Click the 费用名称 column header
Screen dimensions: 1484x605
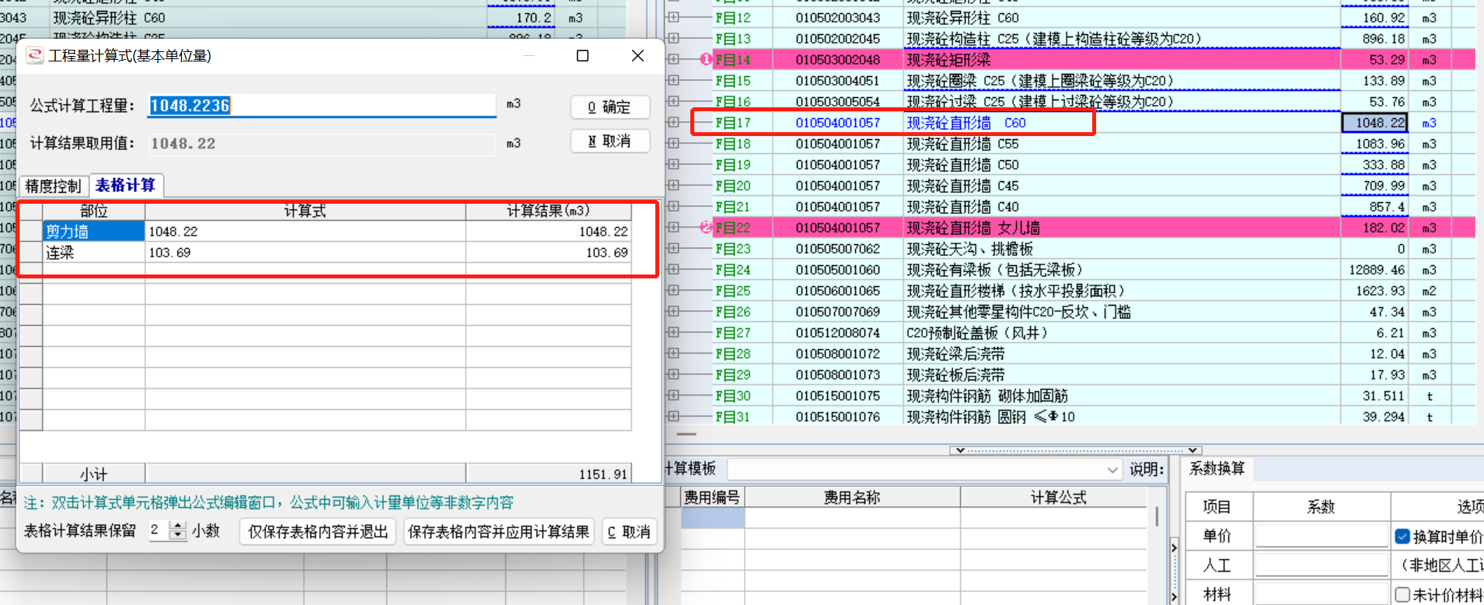852,497
